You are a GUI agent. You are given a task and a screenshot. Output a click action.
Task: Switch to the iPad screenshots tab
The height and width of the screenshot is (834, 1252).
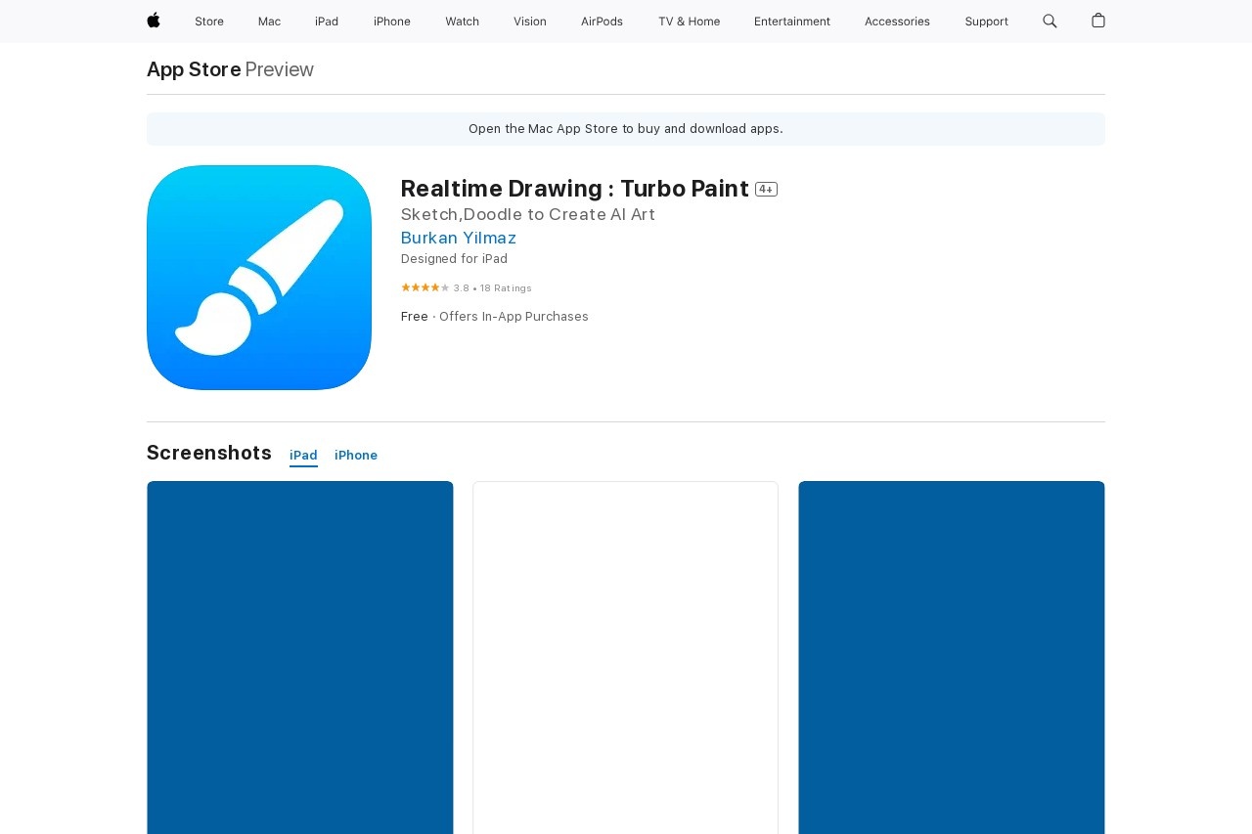click(x=303, y=456)
